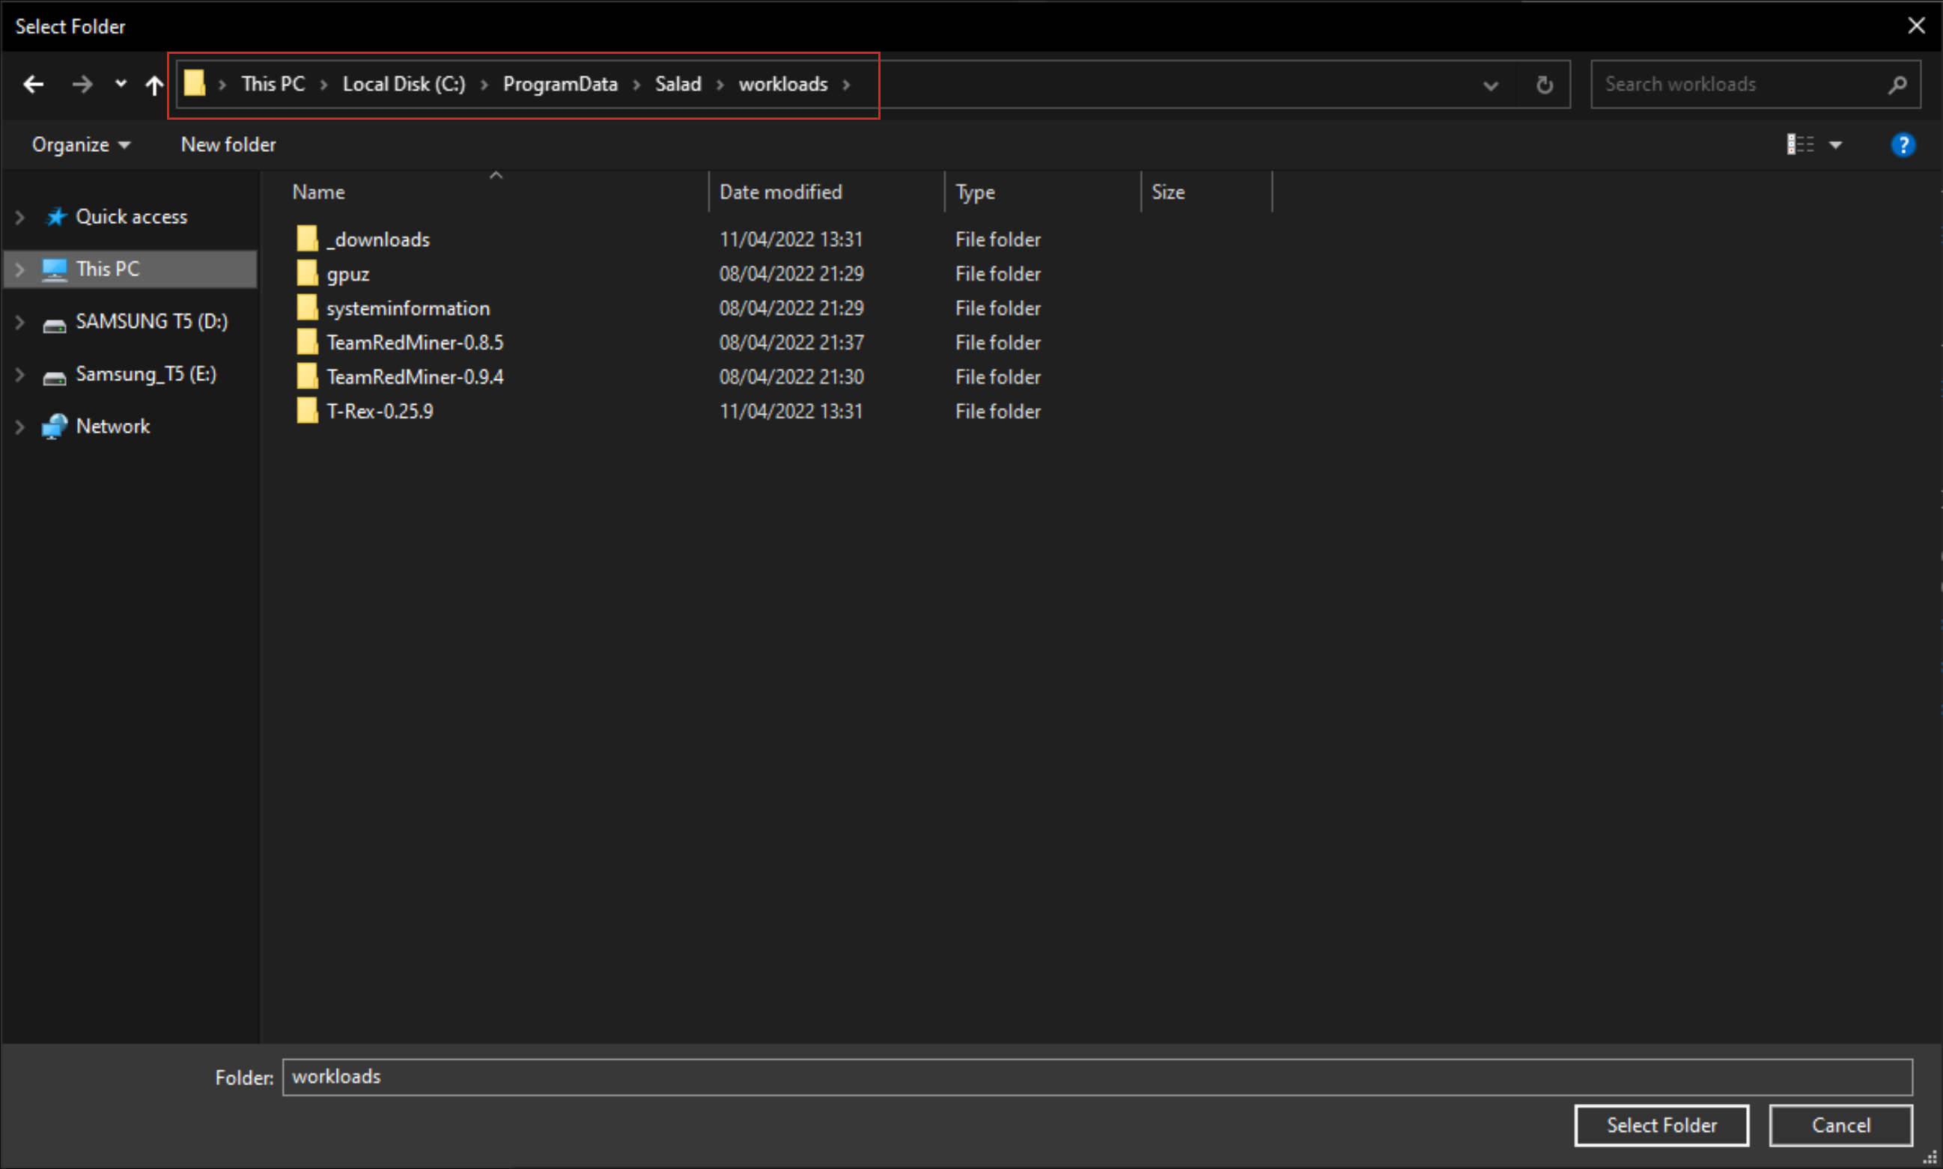This screenshot has height=1169, width=1943.
Task: Click the search magnifier icon
Action: click(x=1897, y=84)
